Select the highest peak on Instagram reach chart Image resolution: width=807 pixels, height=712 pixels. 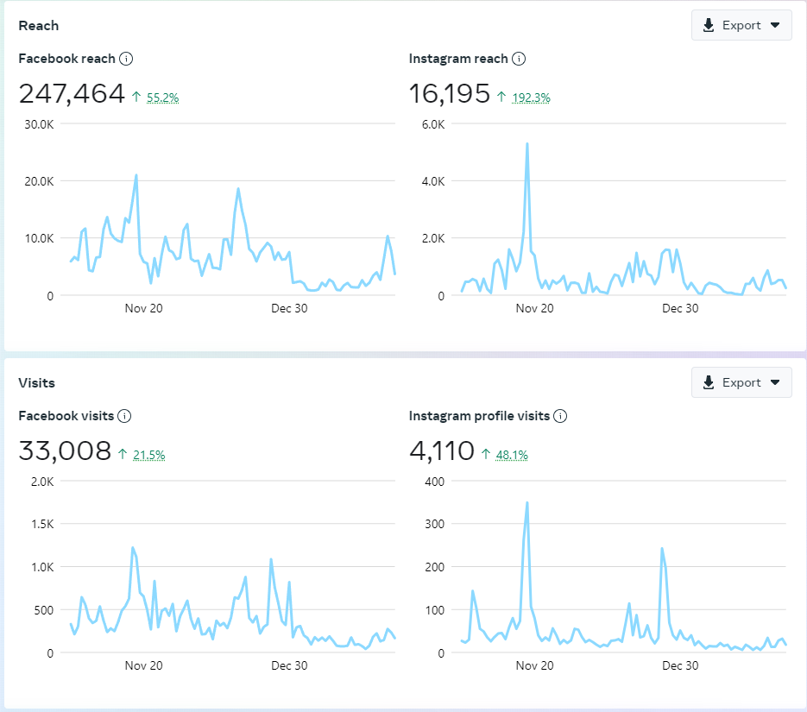(x=526, y=144)
